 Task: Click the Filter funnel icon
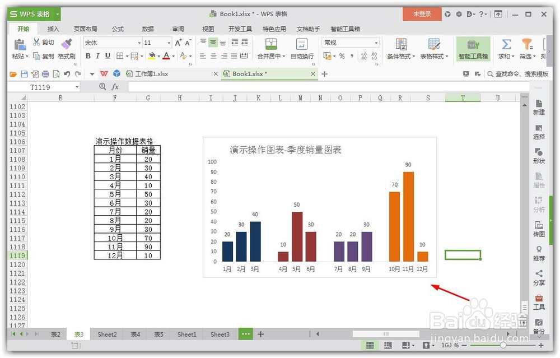527,44
